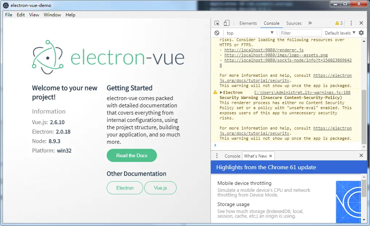Click the electron-vue logo image

click(x=108, y=57)
